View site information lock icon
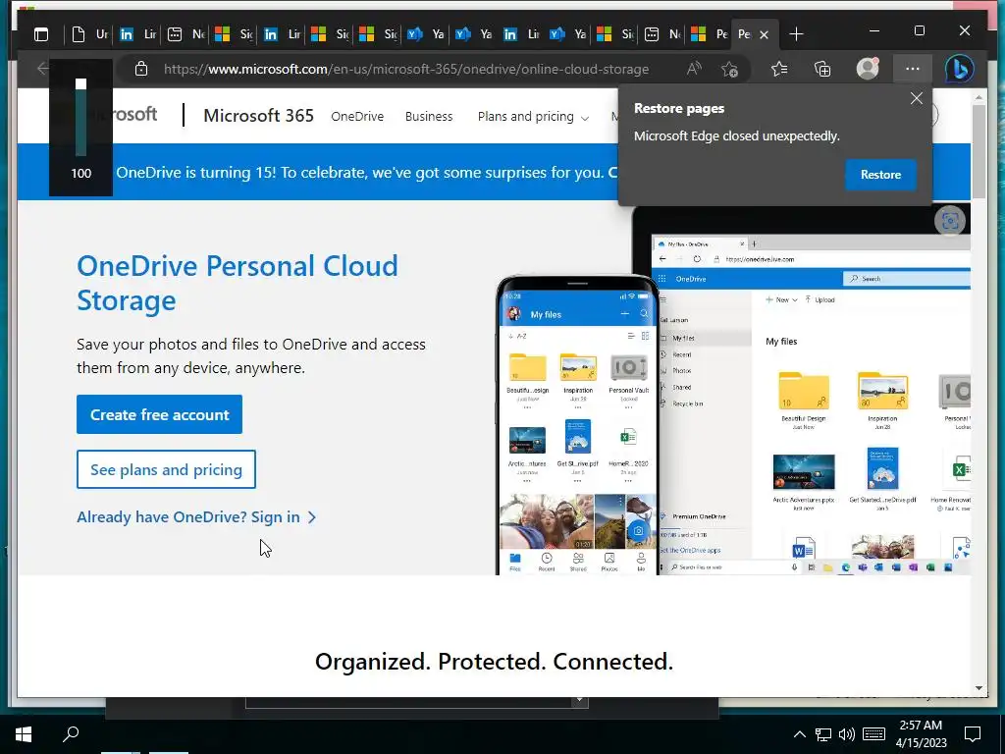The height and width of the screenshot is (754, 1005). coord(141,69)
